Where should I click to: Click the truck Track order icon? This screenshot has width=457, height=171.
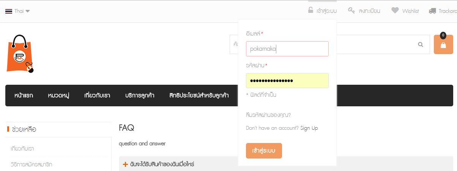click(x=432, y=11)
